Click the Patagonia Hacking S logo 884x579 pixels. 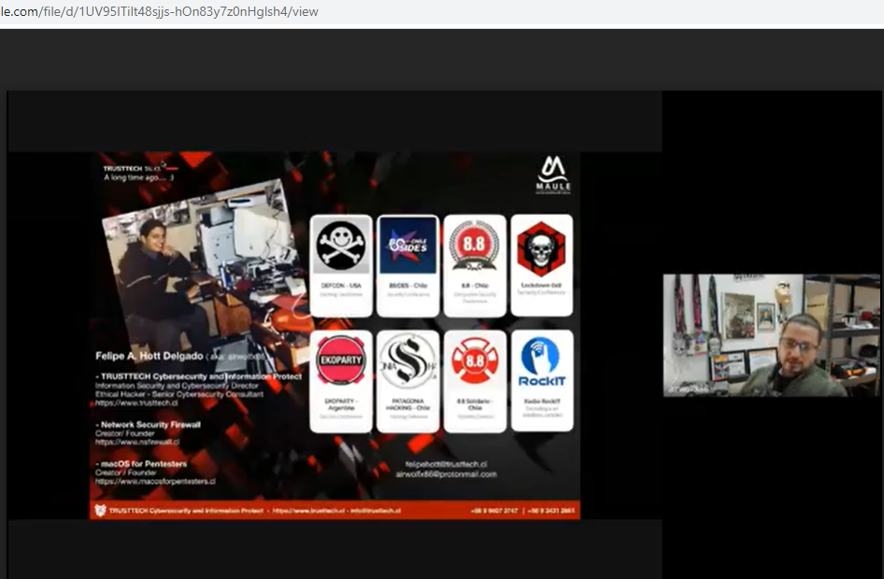coord(407,361)
